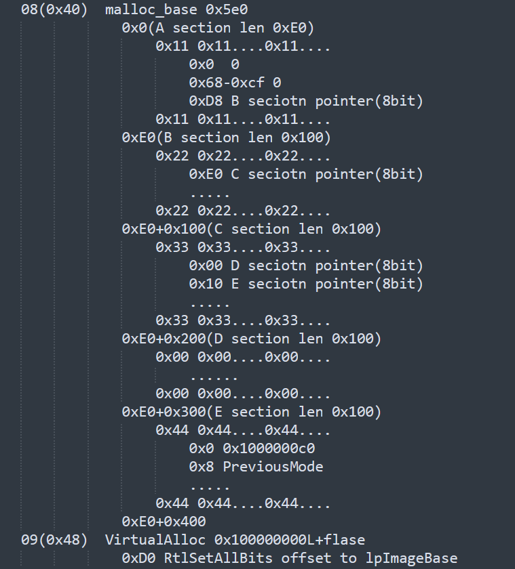
Task: Click the 0x22 line right below B section header
Action: [243, 156]
